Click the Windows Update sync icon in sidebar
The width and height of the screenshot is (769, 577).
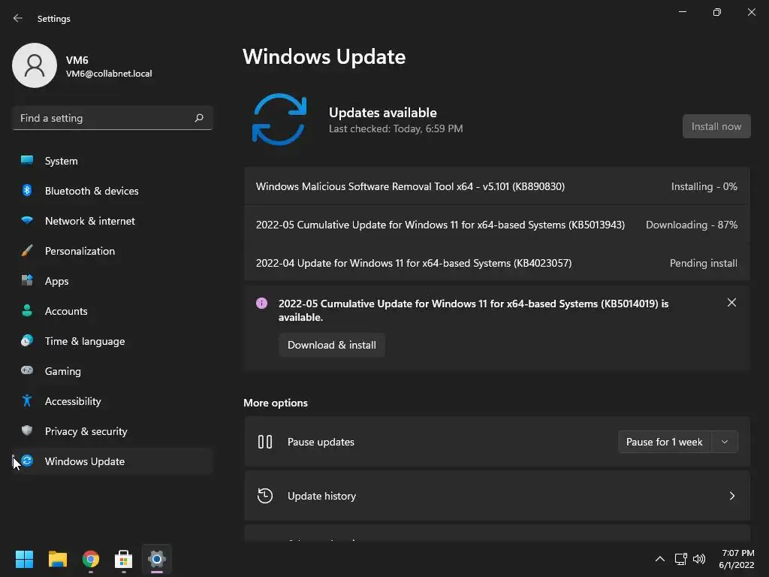point(27,461)
